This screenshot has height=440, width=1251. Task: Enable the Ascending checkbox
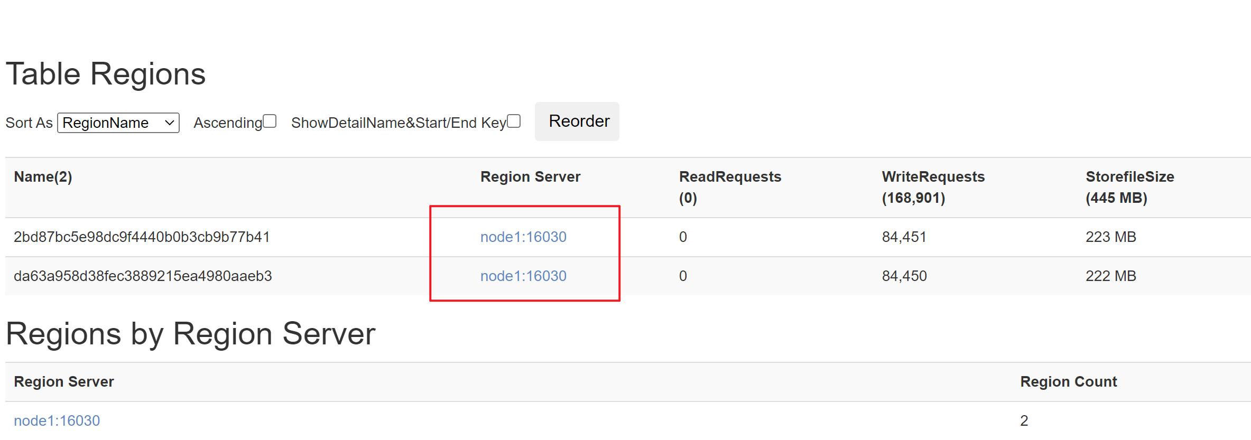tap(270, 121)
